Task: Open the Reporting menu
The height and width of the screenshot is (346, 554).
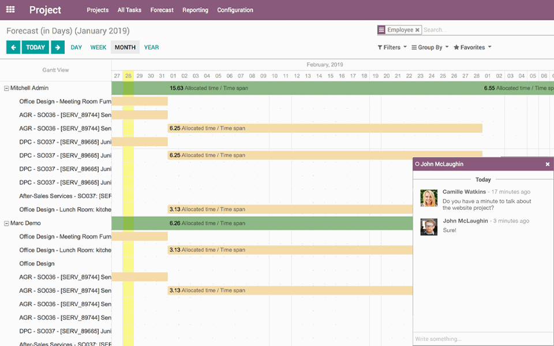Action: pyautogui.click(x=195, y=10)
